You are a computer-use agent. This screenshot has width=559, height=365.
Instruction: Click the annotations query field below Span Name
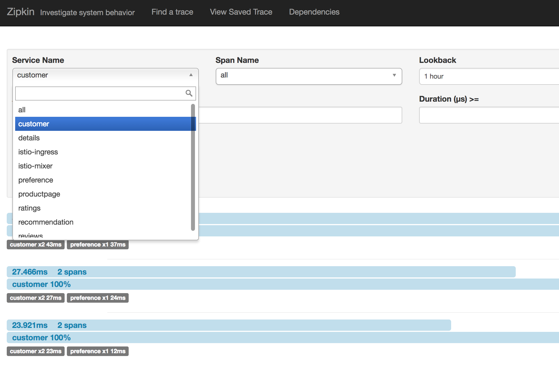300,115
